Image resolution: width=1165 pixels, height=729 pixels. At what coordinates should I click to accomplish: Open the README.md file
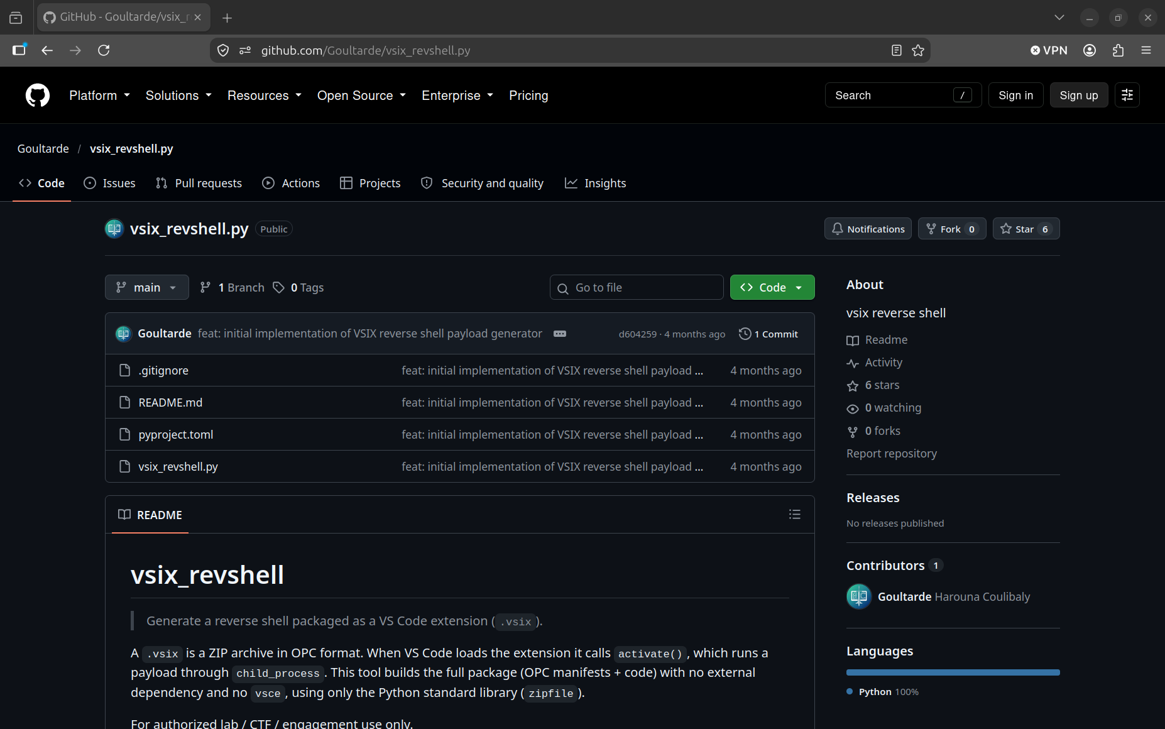[x=170, y=402]
